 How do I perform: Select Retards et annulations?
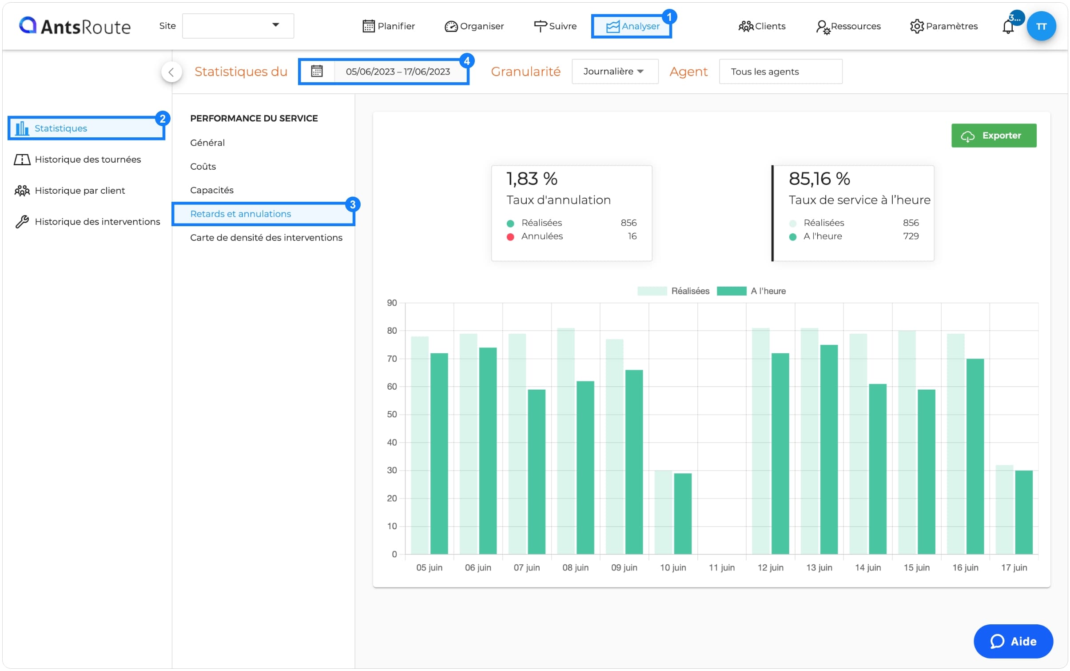click(x=263, y=214)
